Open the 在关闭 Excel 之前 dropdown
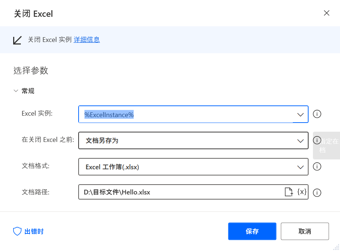The image size is (340, 251). [301, 140]
